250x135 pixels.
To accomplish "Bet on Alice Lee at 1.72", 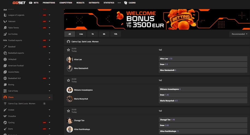I will tap(203, 59).
